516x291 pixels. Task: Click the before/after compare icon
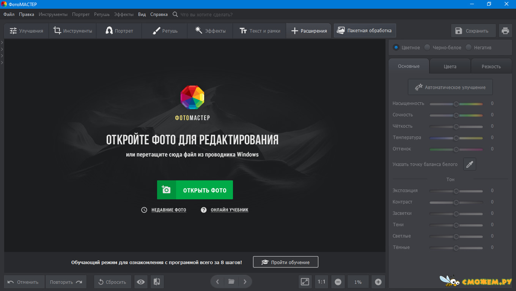(156, 282)
